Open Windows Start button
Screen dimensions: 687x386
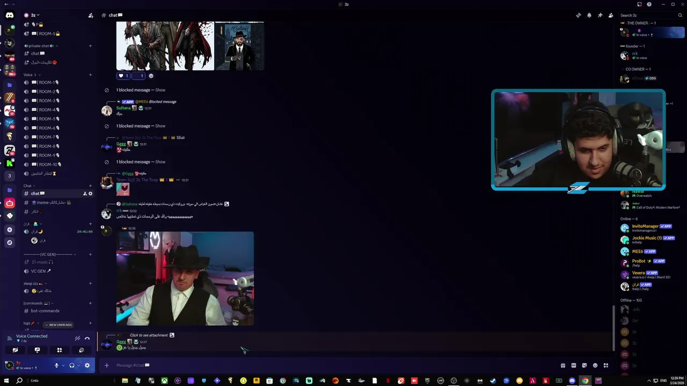(6, 381)
